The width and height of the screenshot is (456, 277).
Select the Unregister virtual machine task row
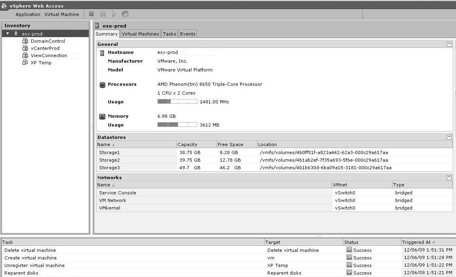click(x=228, y=265)
